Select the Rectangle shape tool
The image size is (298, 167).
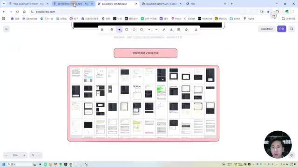click(127, 30)
